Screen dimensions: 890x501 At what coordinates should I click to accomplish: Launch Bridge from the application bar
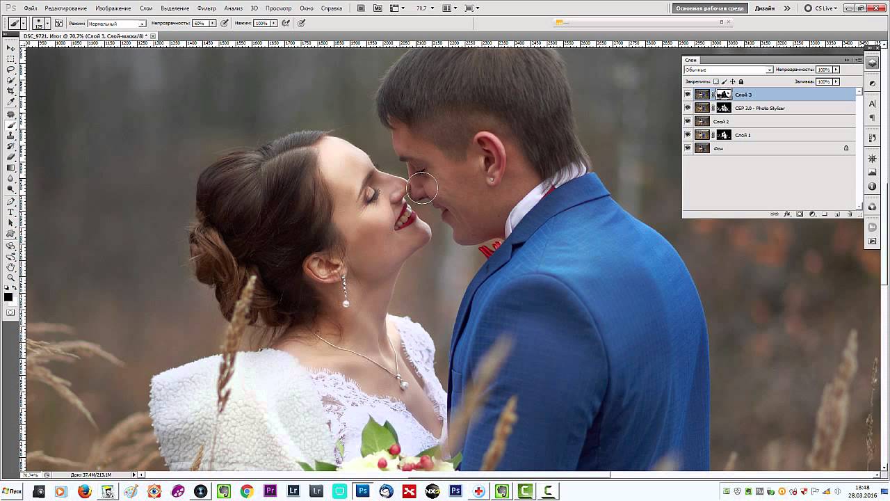361,8
